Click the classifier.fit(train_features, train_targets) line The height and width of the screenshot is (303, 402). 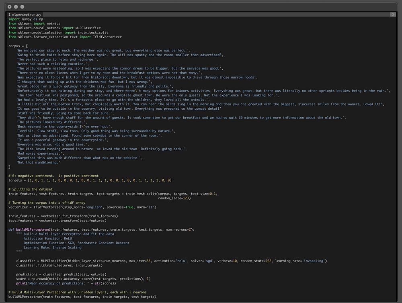tap(59, 266)
